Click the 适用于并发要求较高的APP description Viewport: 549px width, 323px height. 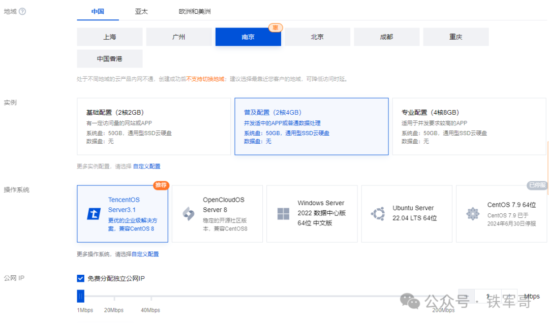tap(434, 123)
